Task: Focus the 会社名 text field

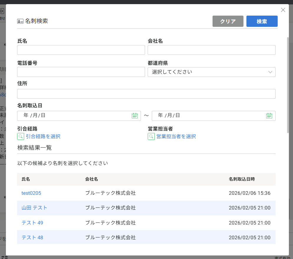Action: (211, 50)
